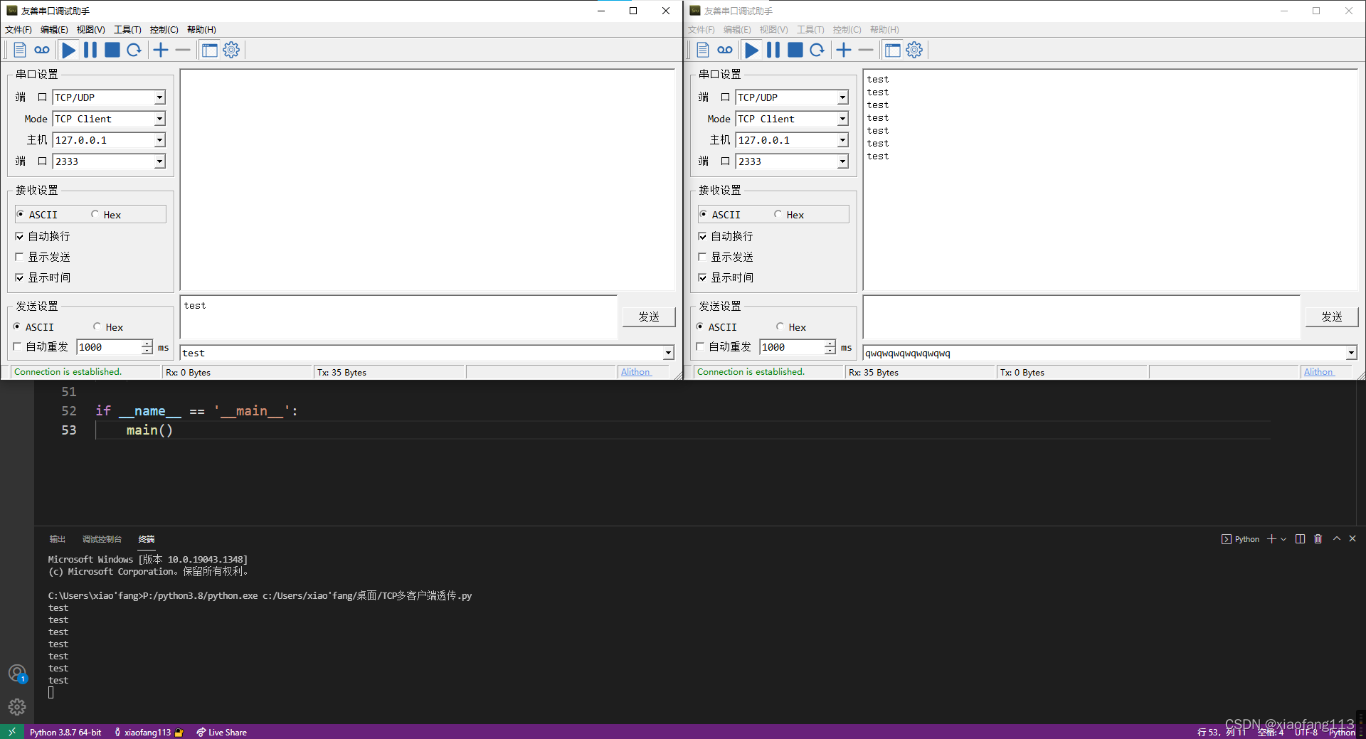
Task: Open settings gear in right window toolbar
Action: 914,50
